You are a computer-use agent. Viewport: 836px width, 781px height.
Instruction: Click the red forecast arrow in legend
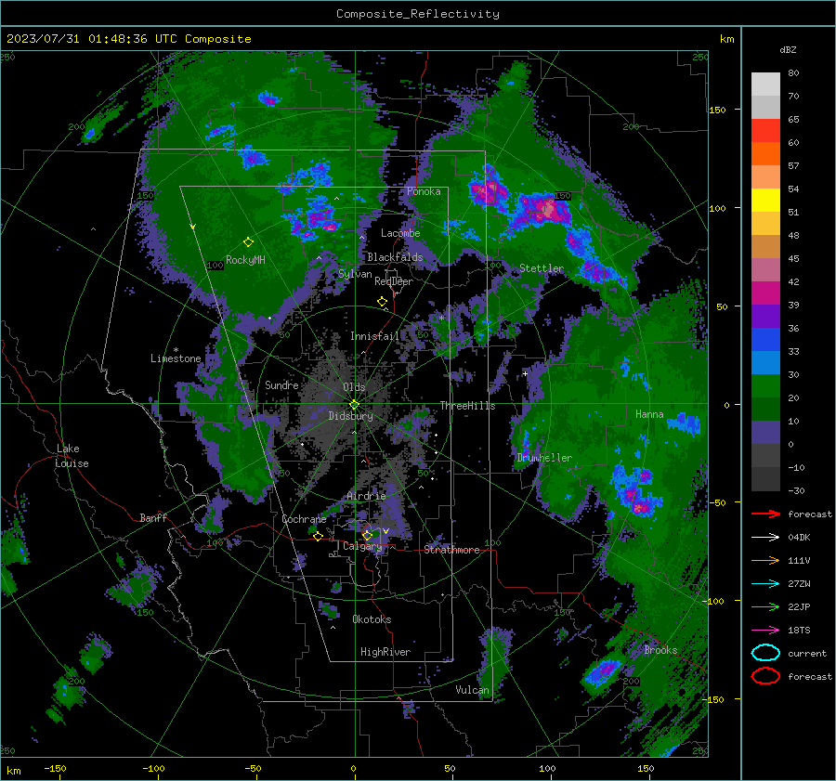point(765,514)
